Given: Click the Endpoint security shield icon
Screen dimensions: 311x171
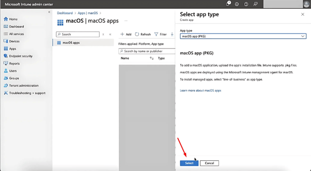Looking at the screenshot, I should pos(6,56).
